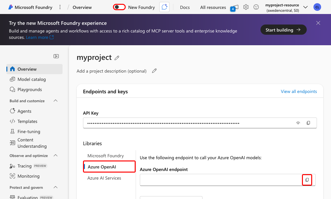
Task: Open settings via the gear icon
Action: click(246, 7)
